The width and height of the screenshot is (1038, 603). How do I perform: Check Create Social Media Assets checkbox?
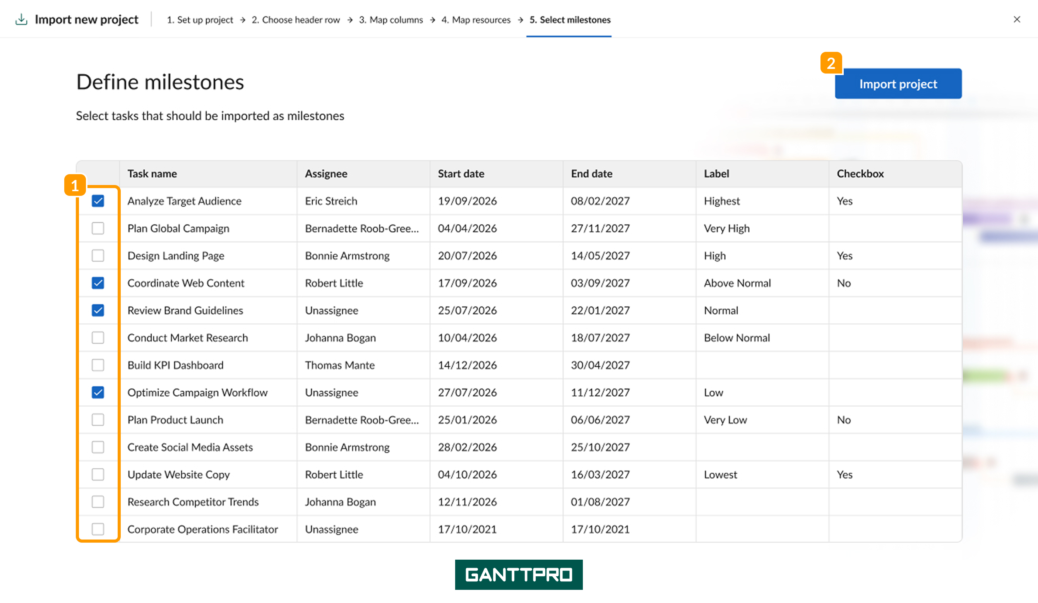98,447
